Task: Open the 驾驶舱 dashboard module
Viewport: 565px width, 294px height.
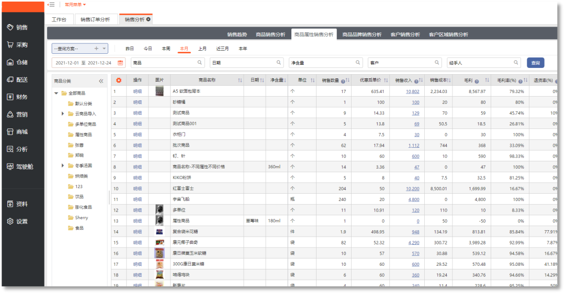Action: pyautogui.click(x=20, y=167)
